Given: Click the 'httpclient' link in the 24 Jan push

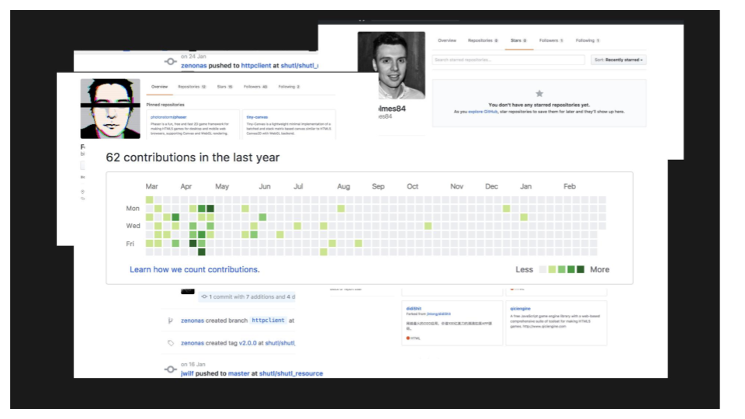Looking at the screenshot, I should click(256, 65).
